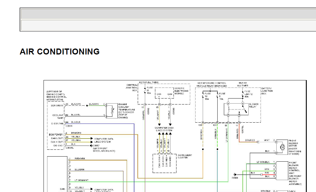Click the Central Junction Box label

pyautogui.click(x=131, y=88)
